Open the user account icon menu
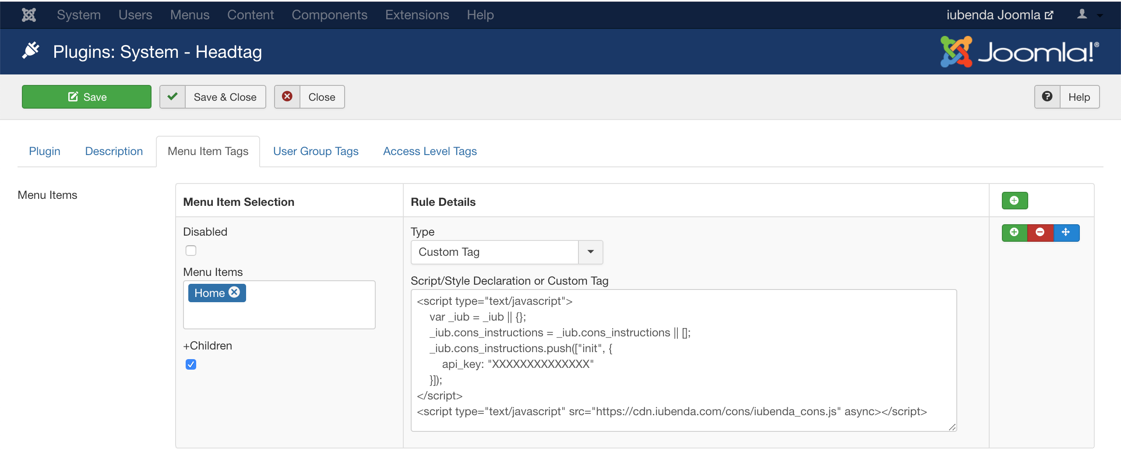Image resolution: width=1121 pixels, height=473 pixels. [1082, 14]
